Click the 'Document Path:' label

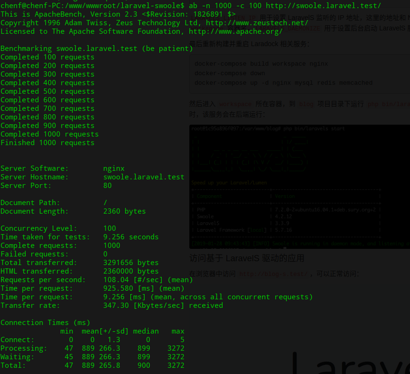[x=30, y=203]
